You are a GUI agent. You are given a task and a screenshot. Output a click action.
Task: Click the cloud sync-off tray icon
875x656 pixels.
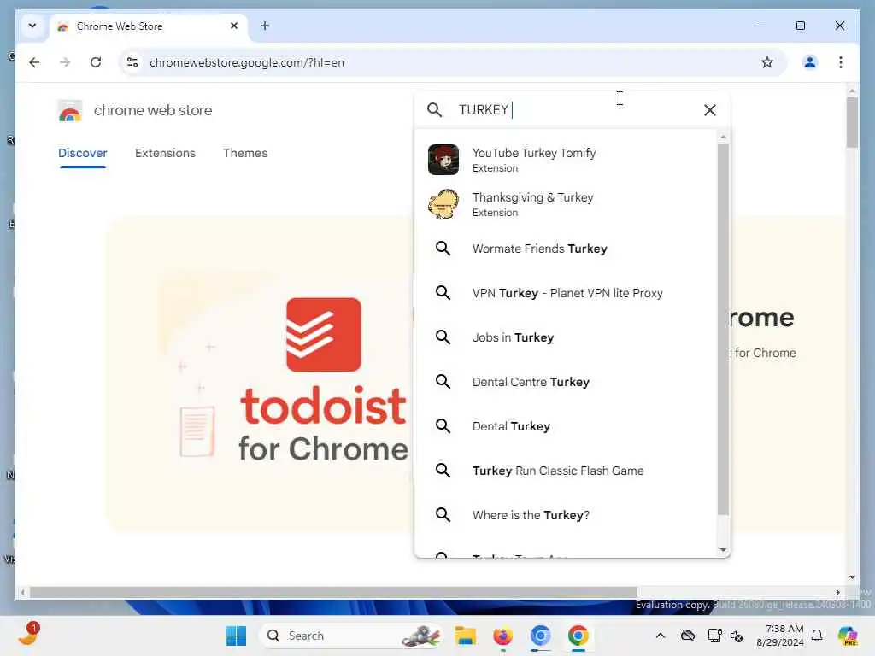point(688,635)
